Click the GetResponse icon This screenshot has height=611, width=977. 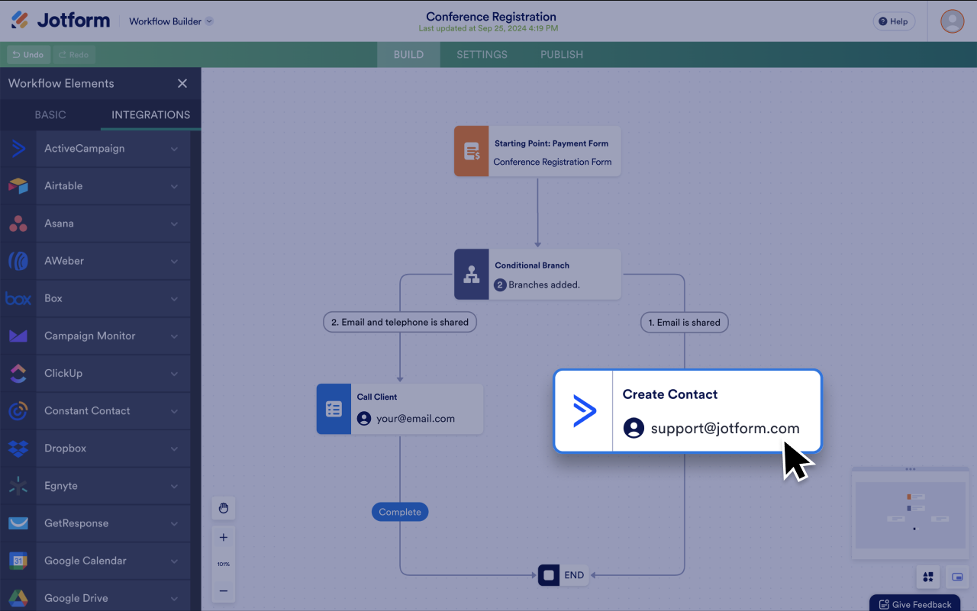pos(18,523)
